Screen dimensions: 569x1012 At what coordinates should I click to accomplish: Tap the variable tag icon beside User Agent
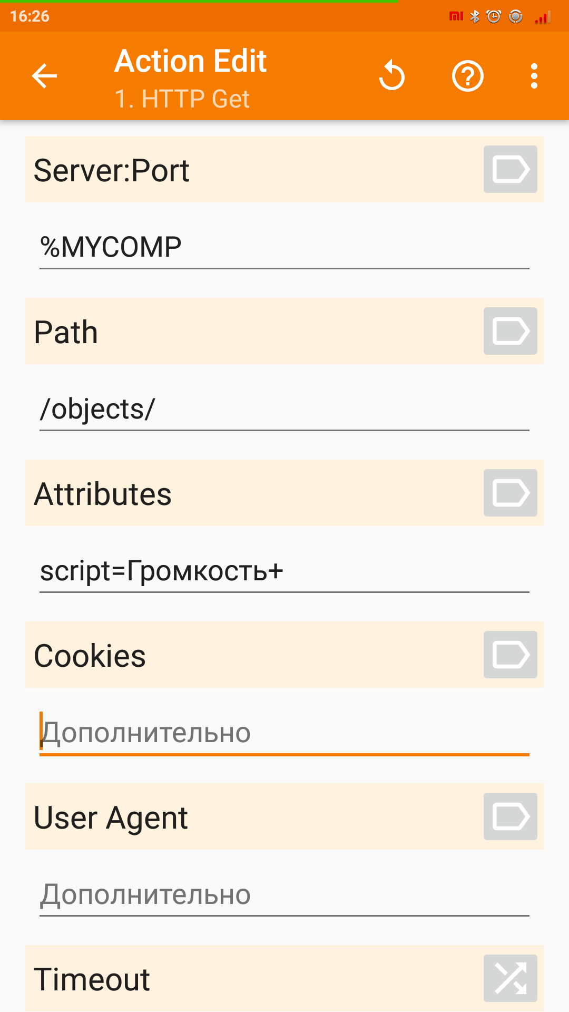click(x=509, y=817)
